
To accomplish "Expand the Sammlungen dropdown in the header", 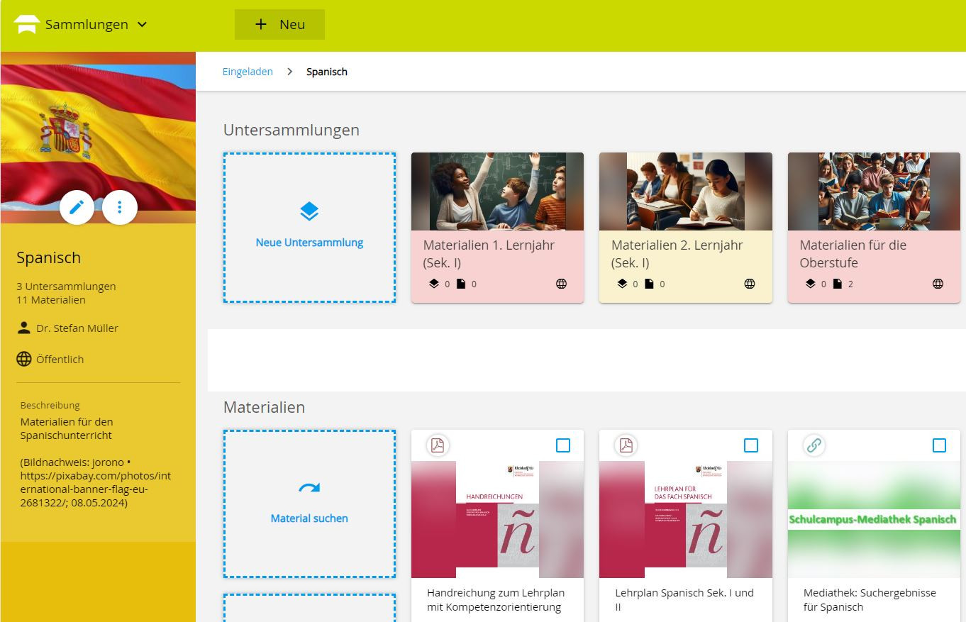I will (x=142, y=24).
